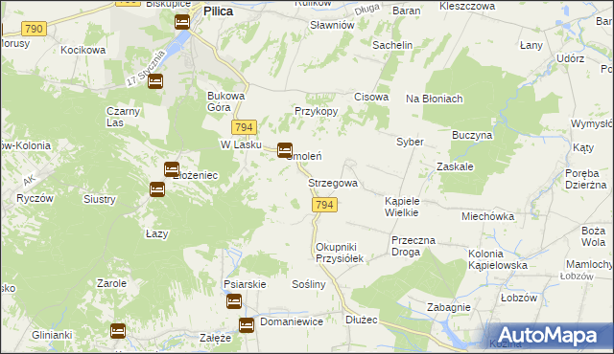Screen dimensions: 614x354
Task: Select the Dłużec label
Action: (x=362, y=321)
